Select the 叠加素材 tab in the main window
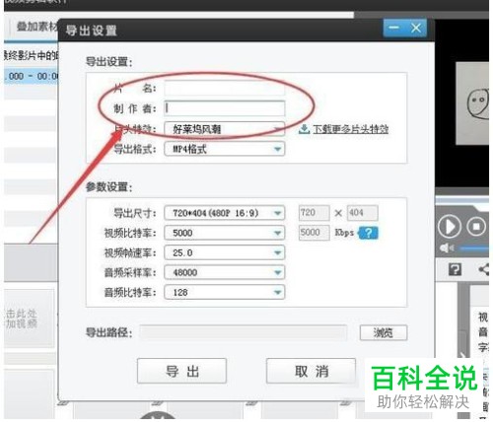Screen dimensions: 493x422 tap(36, 27)
